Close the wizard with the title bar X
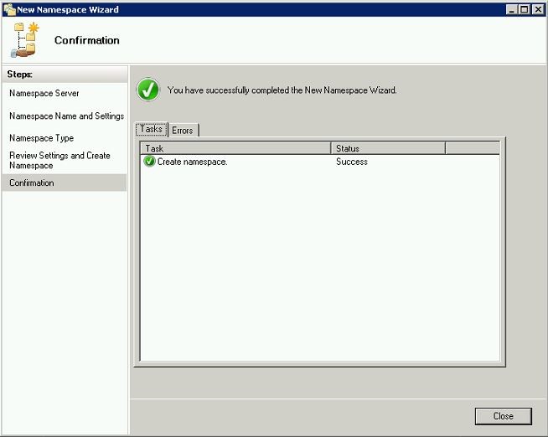The height and width of the screenshot is (437, 548). point(538,9)
